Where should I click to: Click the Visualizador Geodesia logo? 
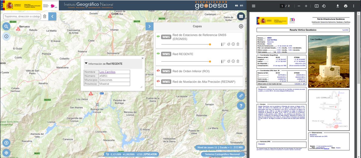click(211, 5)
